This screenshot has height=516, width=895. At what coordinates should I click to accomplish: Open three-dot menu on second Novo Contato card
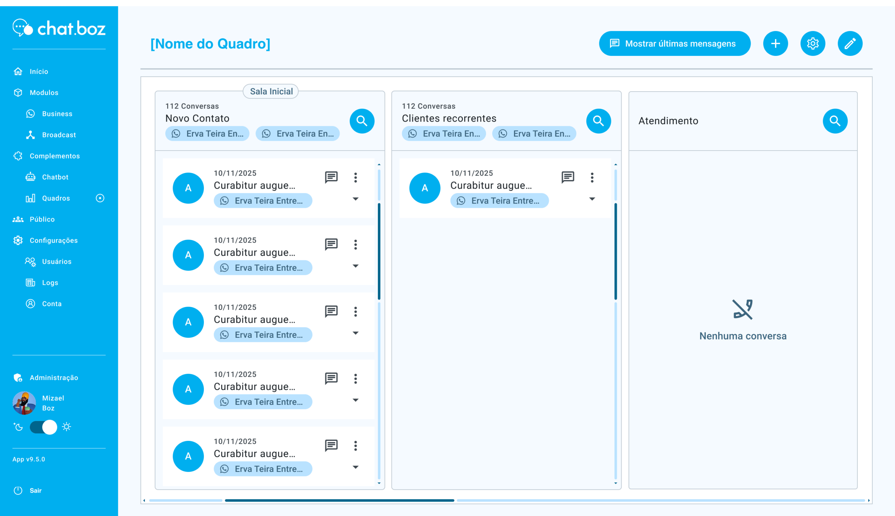355,244
